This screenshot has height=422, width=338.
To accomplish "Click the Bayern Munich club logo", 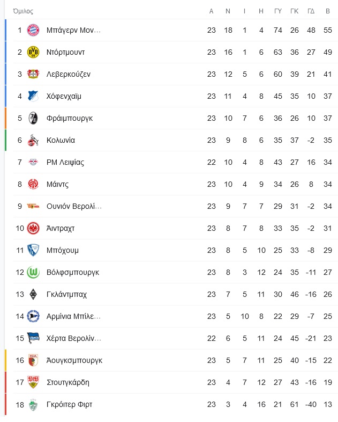I will point(33,30).
